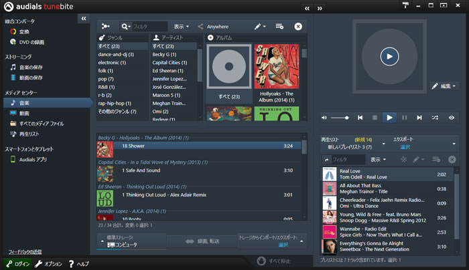Select genre dance-and-dj (3)
469x270 pixels.
[116, 54]
